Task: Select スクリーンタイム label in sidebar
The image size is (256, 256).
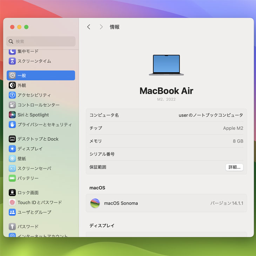Action: (34, 61)
